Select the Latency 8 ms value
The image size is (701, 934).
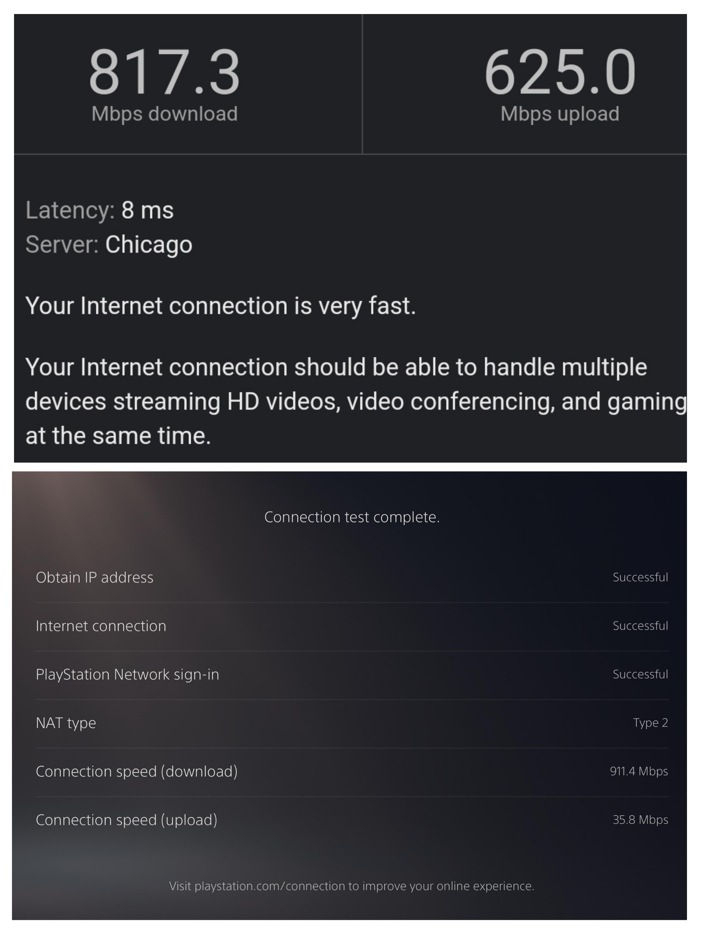tap(147, 210)
